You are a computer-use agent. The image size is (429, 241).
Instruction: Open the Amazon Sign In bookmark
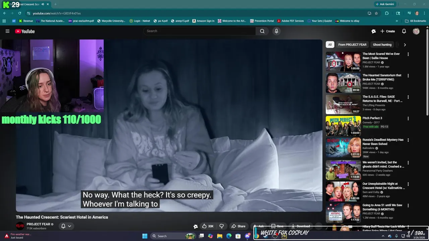tap(203, 21)
